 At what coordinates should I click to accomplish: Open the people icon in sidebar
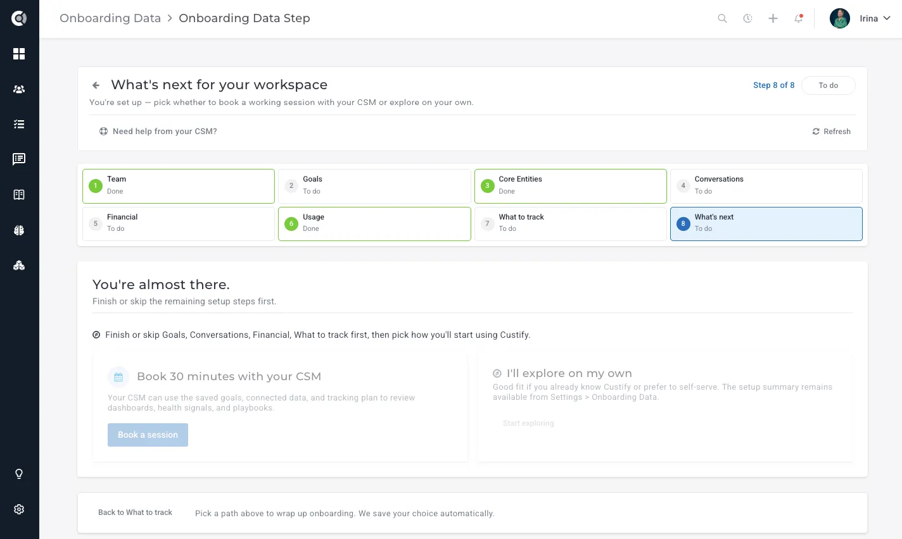(x=19, y=89)
